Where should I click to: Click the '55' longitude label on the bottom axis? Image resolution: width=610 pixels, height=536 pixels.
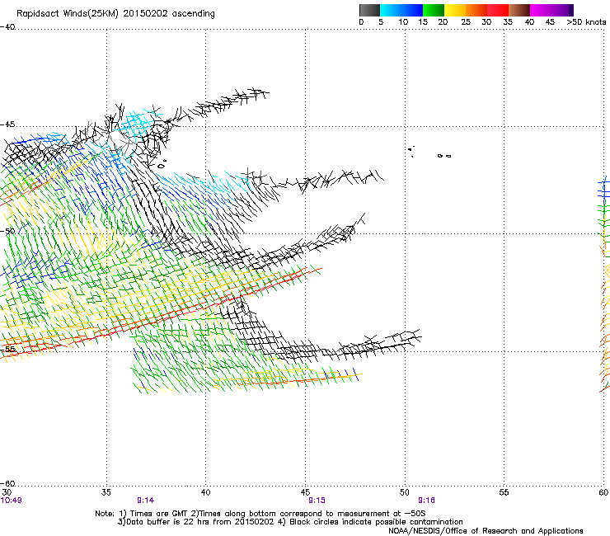coord(504,493)
